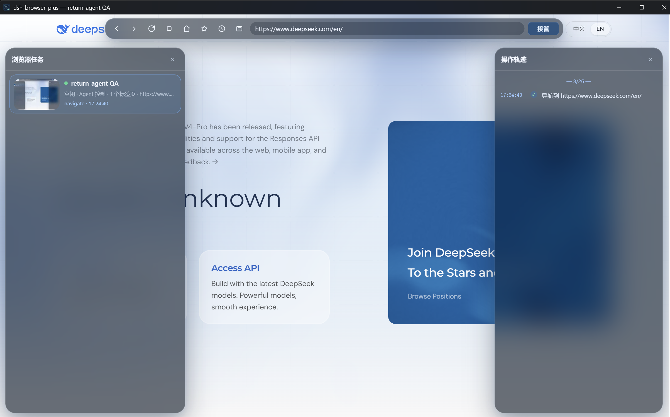Minimize the dsh-browser-plus window
Screen dimensions: 670x417
tap(619, 7)
